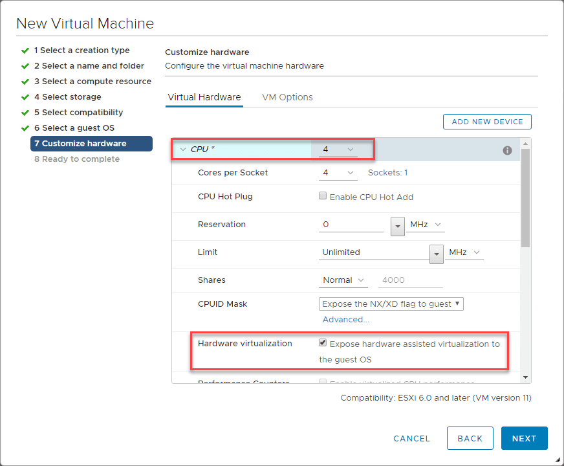Click the scrollbar down arrow
Screen dimensions: 564x466
click(x=525, y=377)
